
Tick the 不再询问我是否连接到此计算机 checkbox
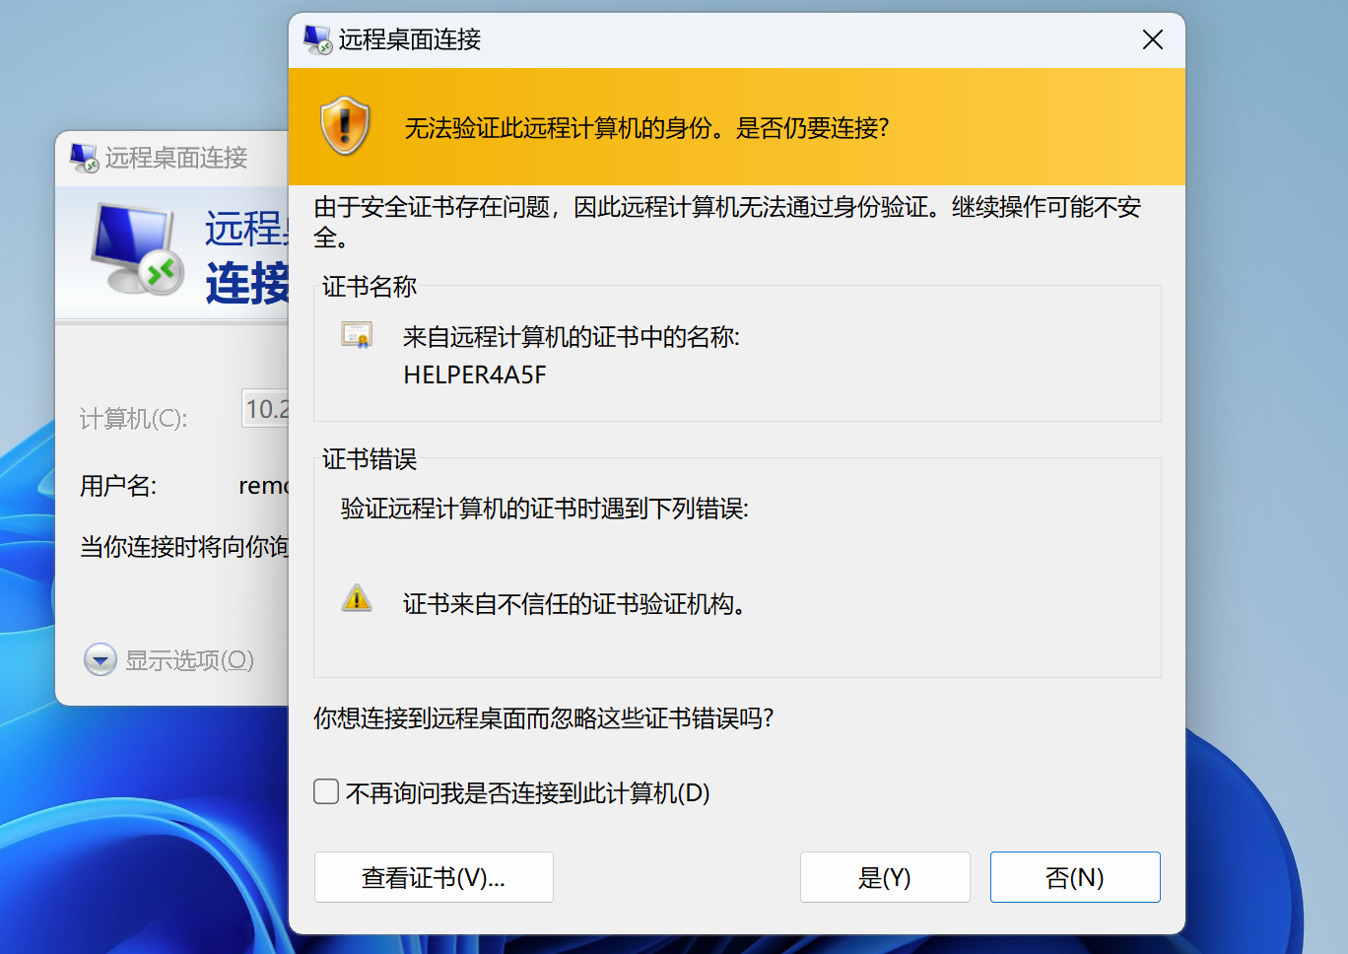tap(326, 791)
